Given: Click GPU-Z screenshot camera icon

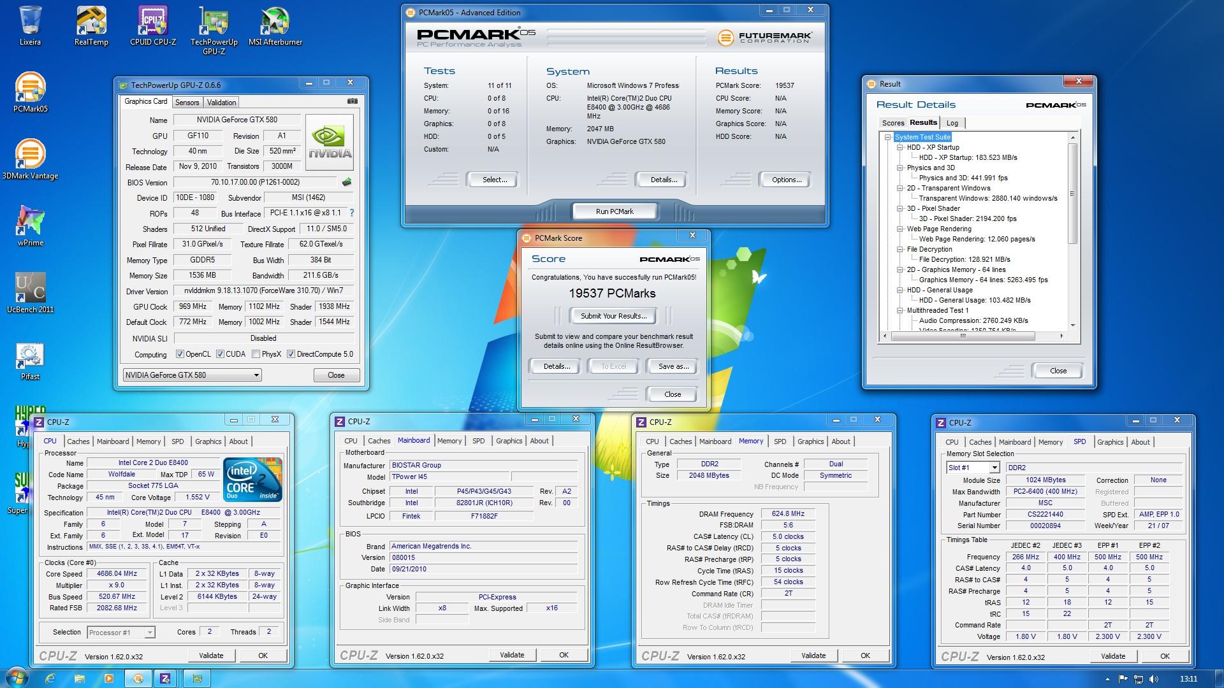Looking at the screenshot, I should 352,101.
